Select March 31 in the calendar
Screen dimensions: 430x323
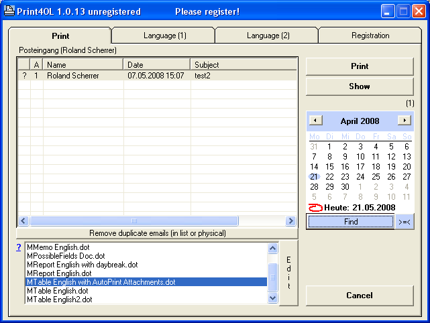pyautogui.click(x=314, y=147)
